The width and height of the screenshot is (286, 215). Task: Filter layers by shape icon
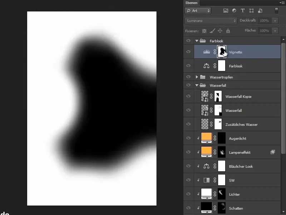(251, 11)
